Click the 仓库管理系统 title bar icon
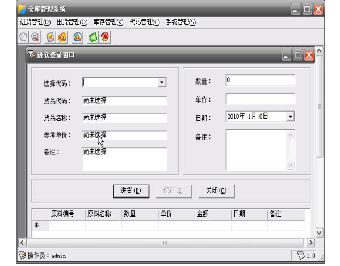The image size is (340, 266). (x=22, y=9)
